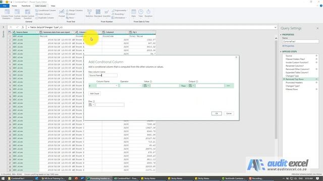Open Source.Name column filter dropdown
Image resolution: width=323 pixels, height=181 pixels.
37,32
